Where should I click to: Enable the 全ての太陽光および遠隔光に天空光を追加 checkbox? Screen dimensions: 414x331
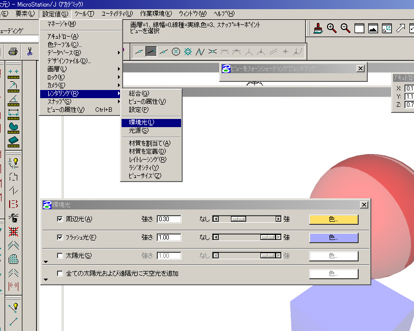(60, 274)
